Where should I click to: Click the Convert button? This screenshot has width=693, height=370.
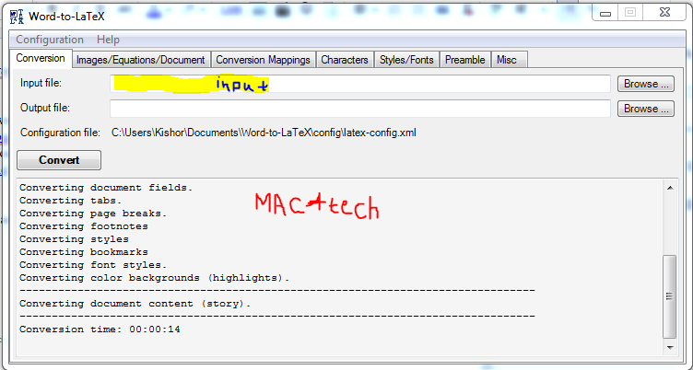(59, 160)
